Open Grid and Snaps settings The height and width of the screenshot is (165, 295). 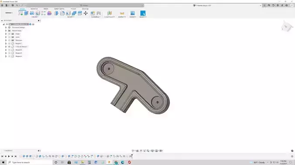pos(157,151)
